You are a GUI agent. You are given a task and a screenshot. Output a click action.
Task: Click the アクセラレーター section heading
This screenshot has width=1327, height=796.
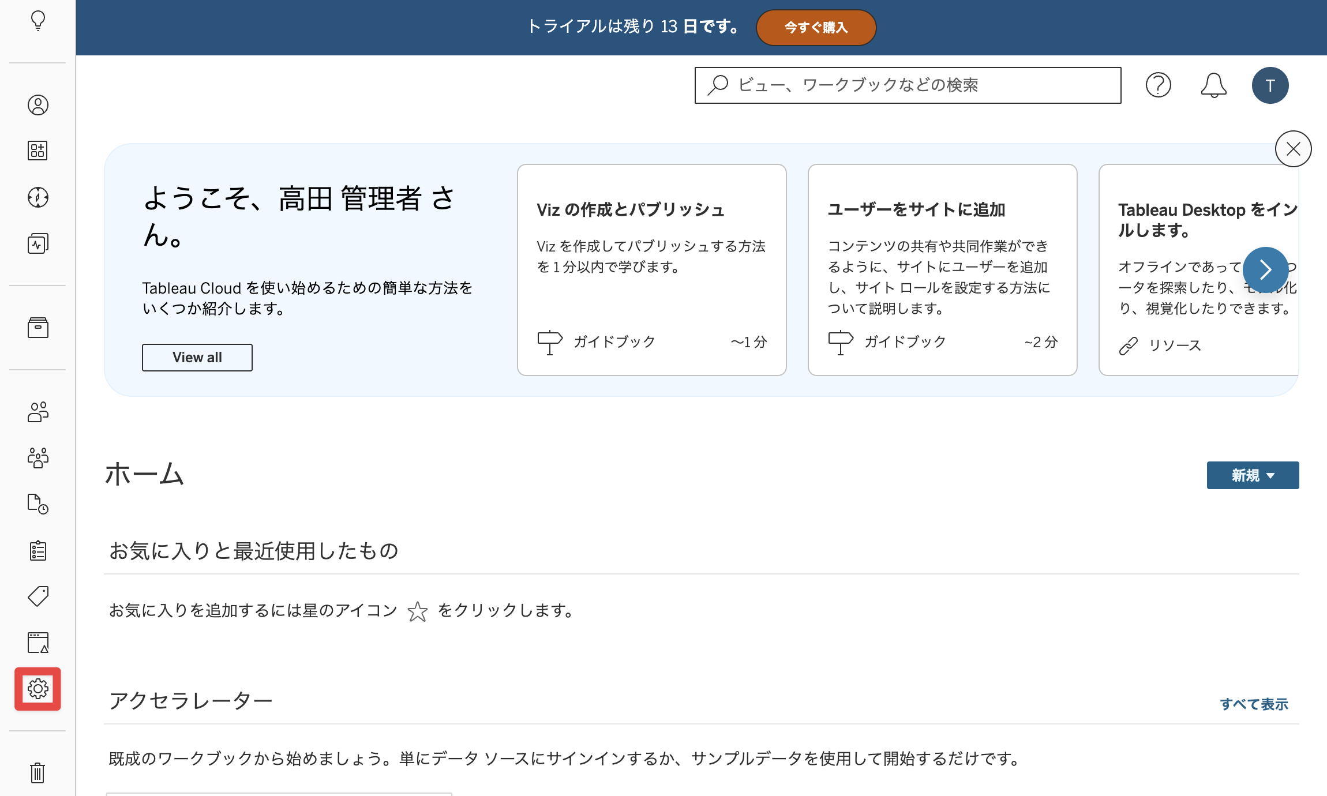(x=190, y=701)
